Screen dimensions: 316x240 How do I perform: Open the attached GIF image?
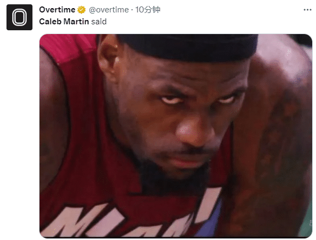[176, 136]
